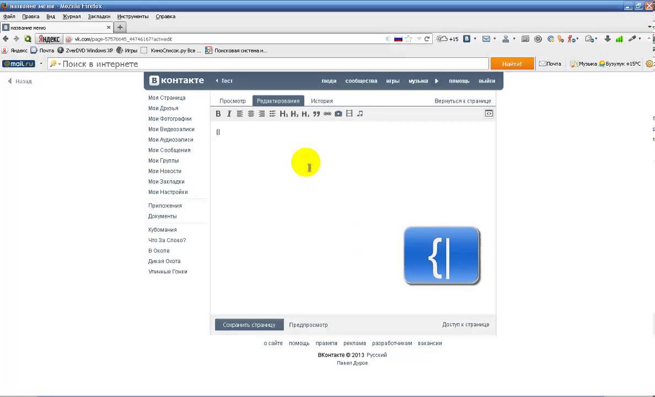The width and height of the screenshot is (655, 397).
Task: Go back with browser back arrow
Action: coord(6,39)
